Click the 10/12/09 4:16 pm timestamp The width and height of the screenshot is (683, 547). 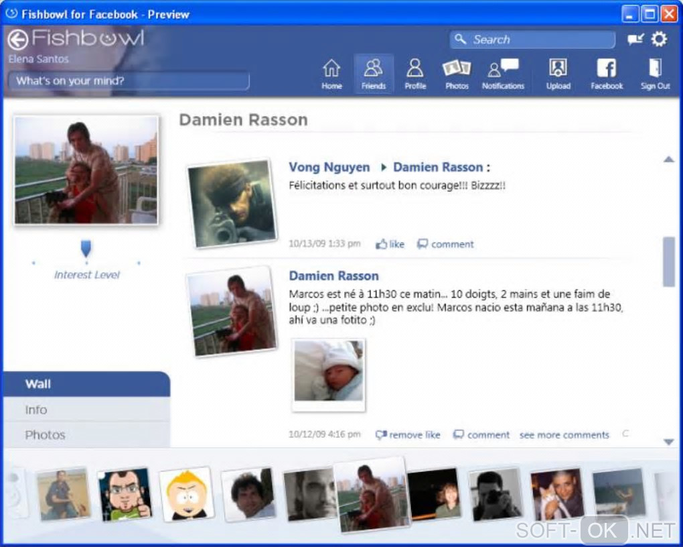[x=325, y=434]
